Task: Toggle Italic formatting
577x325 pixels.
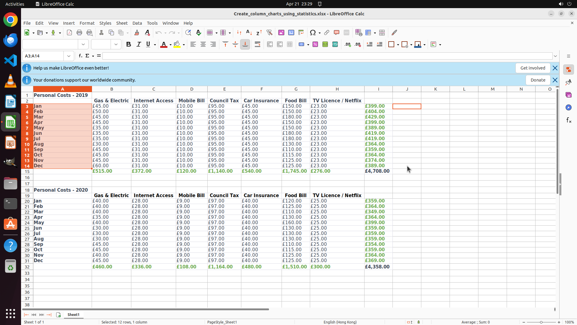Action: coord(139,45)
